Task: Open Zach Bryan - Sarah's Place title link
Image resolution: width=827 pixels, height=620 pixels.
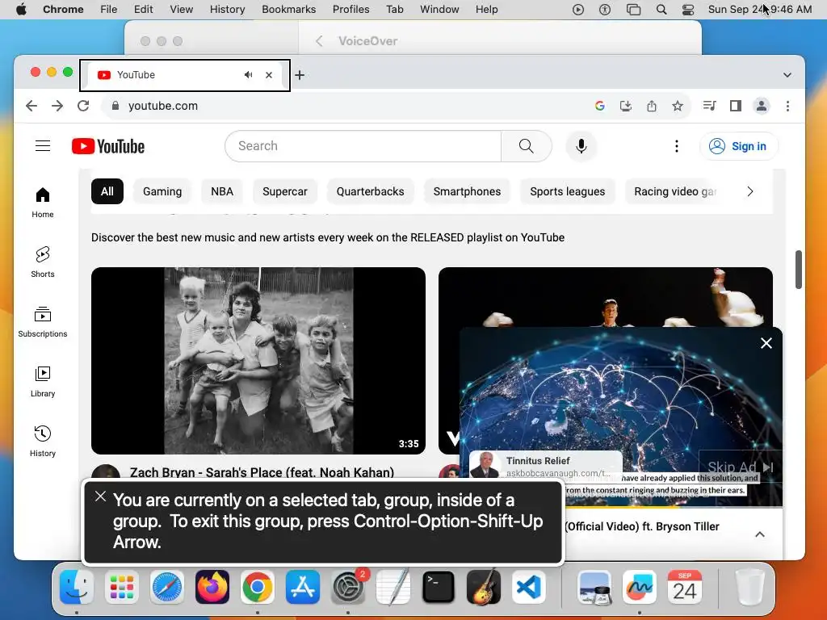Action: click(262, 472)
